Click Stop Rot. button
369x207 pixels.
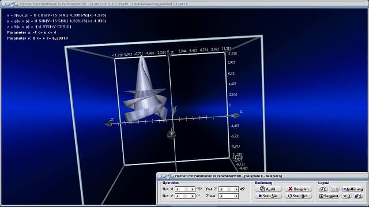[299, 195]
